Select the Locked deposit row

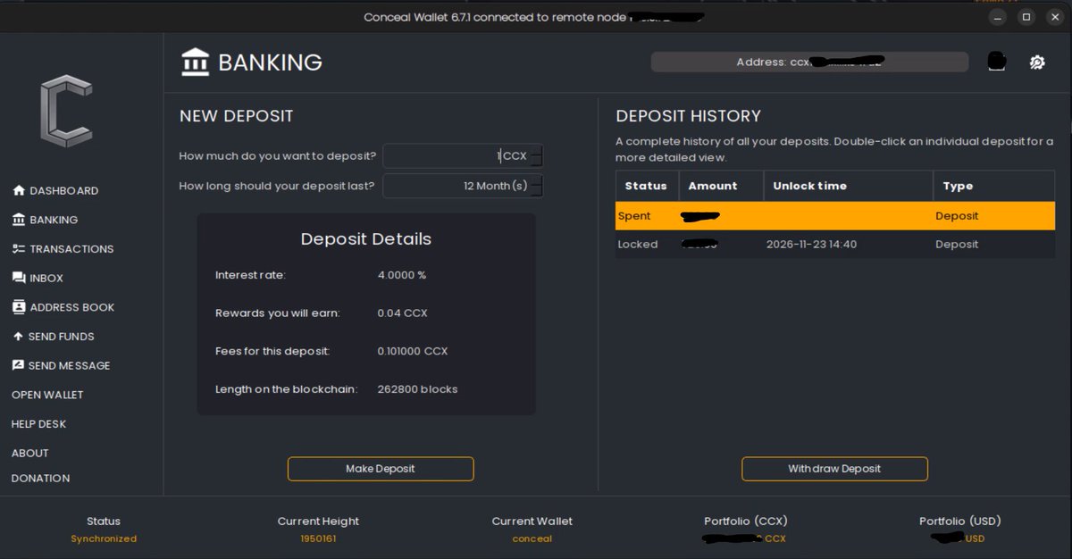point(834,245)
